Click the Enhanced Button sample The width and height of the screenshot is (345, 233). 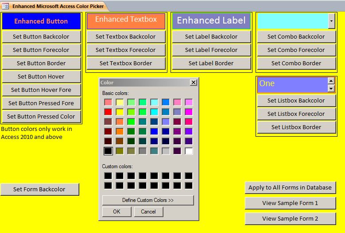[41, 21]
